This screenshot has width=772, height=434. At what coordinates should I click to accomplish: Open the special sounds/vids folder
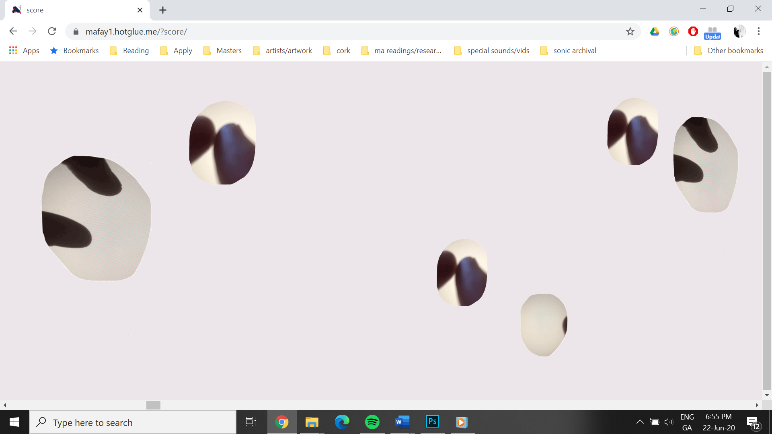click(x=492, y=51)
